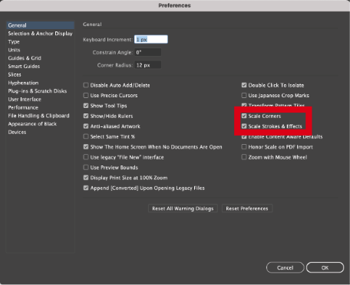This screenshot has width=350, height=285.
Task: Toggle Scale Strokes & Effects checkbox
Action: click(x=244, y=126)
